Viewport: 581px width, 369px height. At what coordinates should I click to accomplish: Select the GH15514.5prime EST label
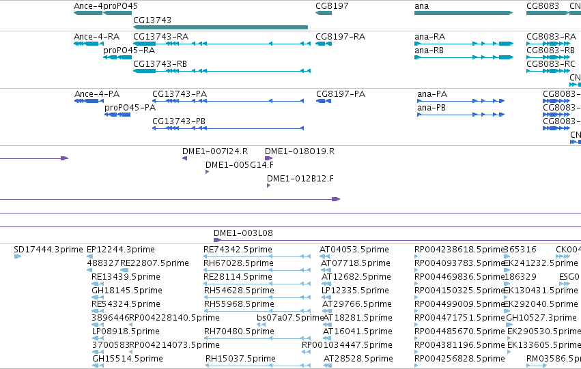tap(128, 359)
